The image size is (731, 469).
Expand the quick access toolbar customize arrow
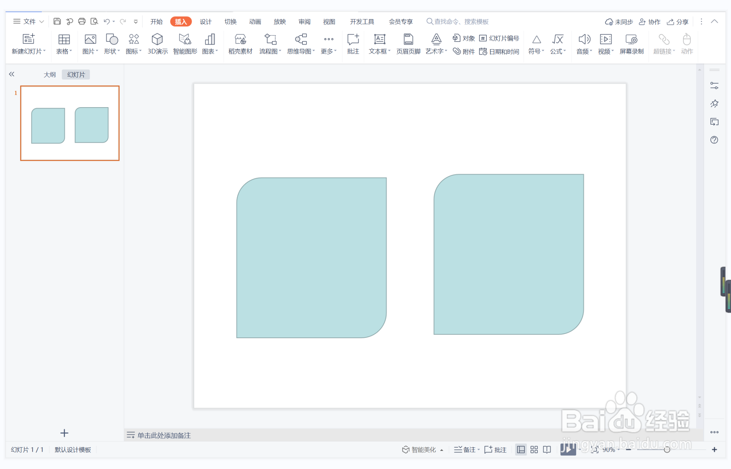tap(136, 21)
